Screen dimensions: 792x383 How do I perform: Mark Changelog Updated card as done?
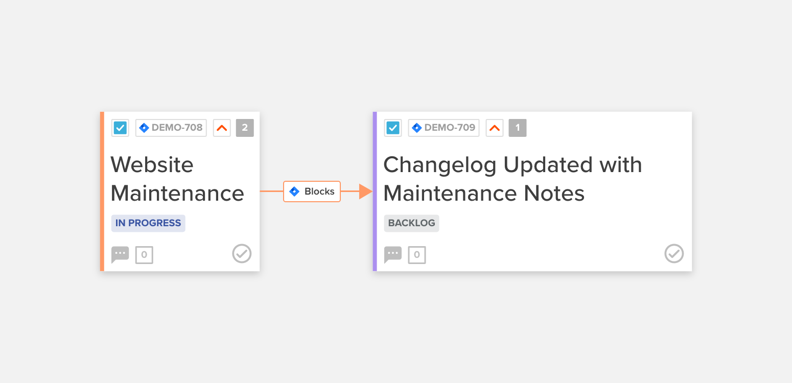674,253
